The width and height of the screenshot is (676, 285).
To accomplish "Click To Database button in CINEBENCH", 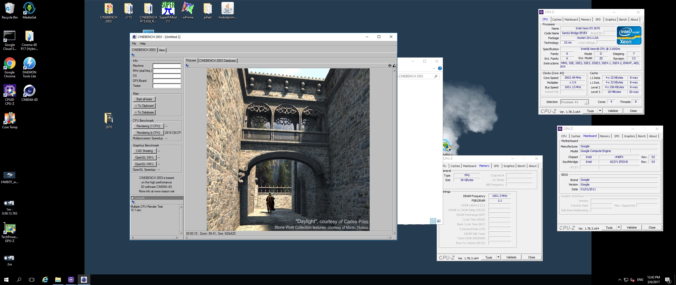I will click(144, 112).
